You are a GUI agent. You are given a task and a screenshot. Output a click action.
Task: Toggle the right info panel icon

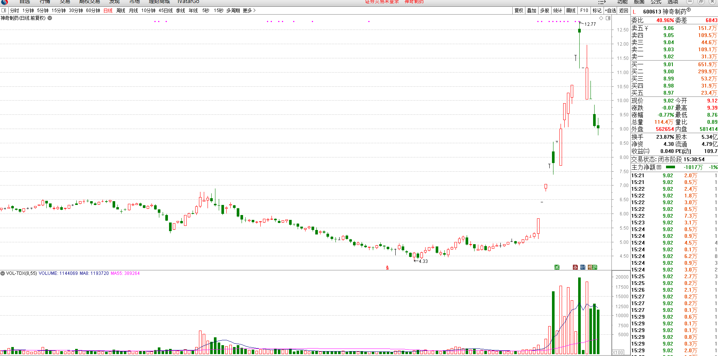tap(608, 18)
